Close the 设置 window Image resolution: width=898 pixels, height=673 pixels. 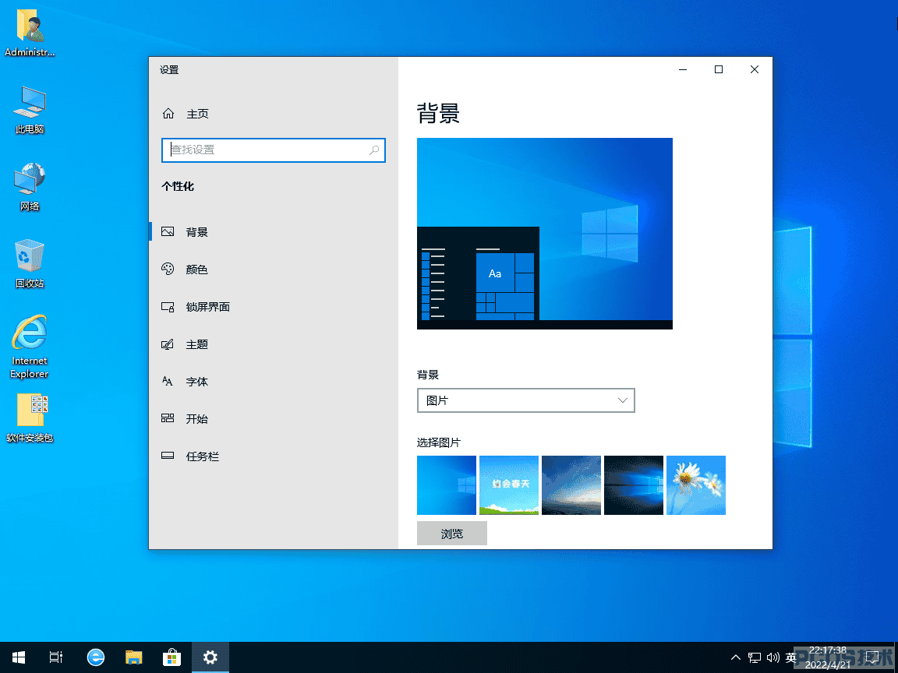(755, 69)
